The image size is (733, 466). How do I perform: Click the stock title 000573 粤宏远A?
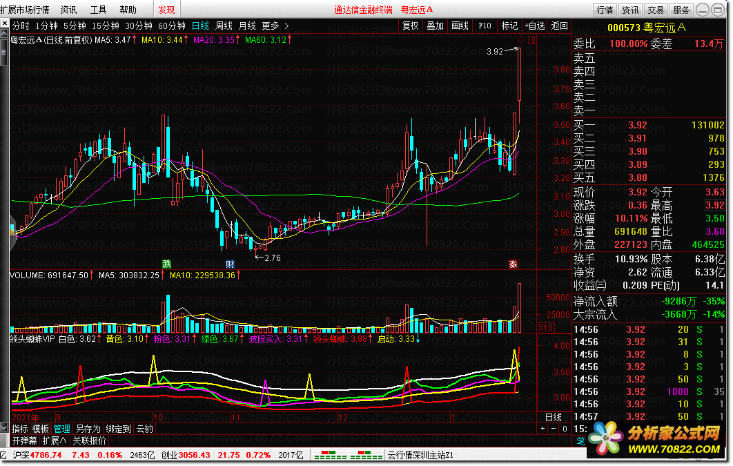(647, 28)
